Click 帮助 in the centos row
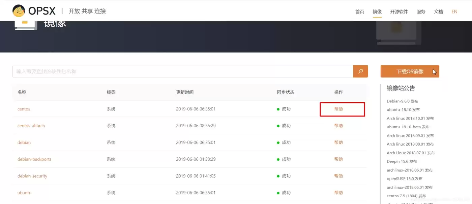This screenshot has height=204, width=472. (x=338, y=109)
